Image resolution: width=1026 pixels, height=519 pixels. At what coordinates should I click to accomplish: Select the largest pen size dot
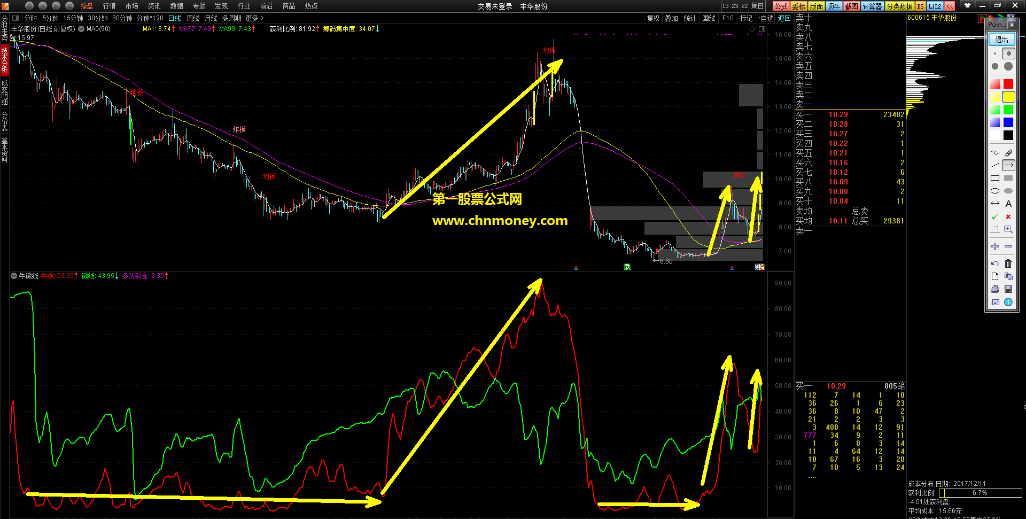1008,66
